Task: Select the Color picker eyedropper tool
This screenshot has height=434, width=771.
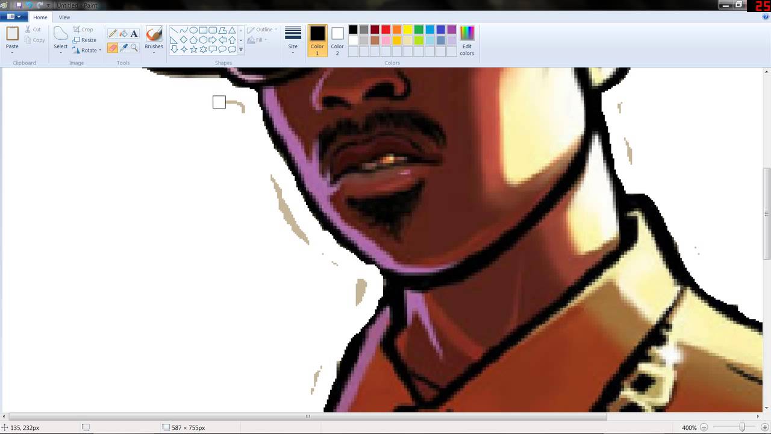Action: pos(123,48)
